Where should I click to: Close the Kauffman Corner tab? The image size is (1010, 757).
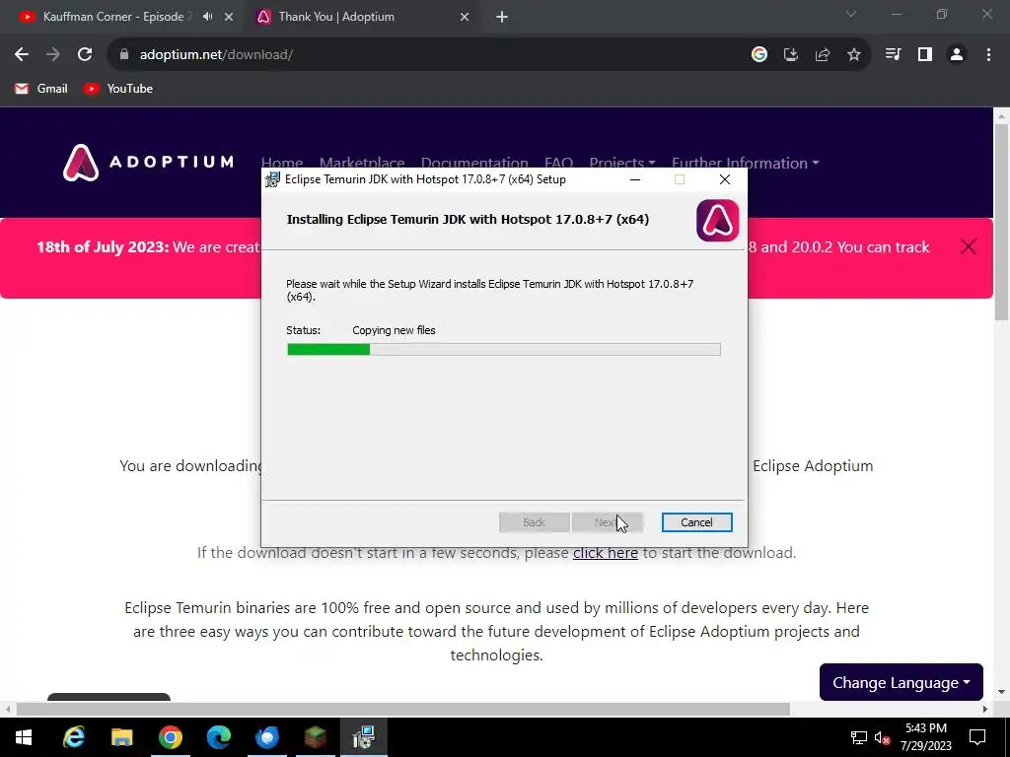[229, 17]
